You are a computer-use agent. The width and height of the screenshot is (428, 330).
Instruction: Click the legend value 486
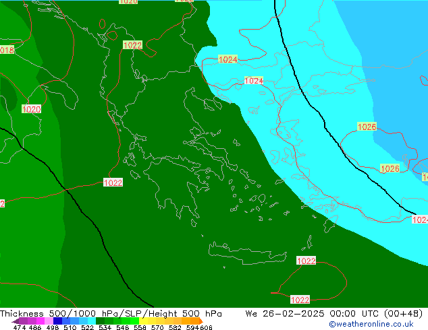click(35, 327)
